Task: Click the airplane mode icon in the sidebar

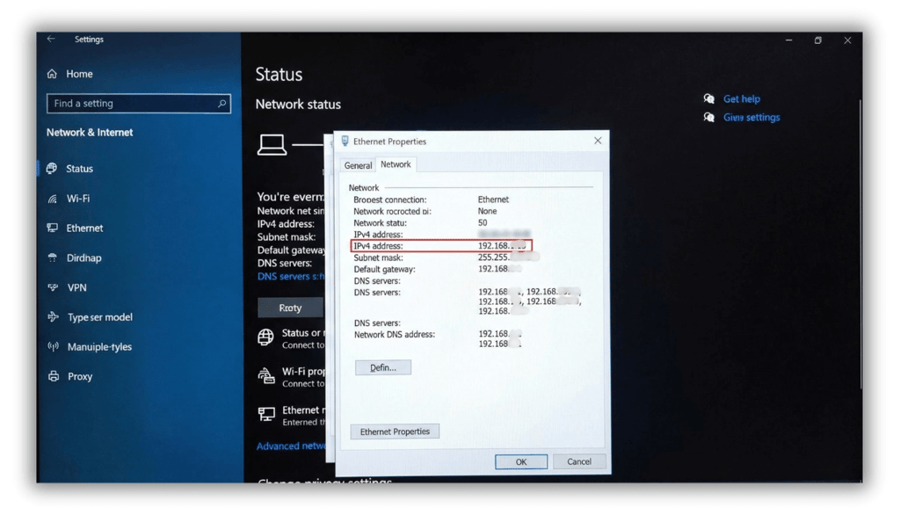Action: pos(54,317)
